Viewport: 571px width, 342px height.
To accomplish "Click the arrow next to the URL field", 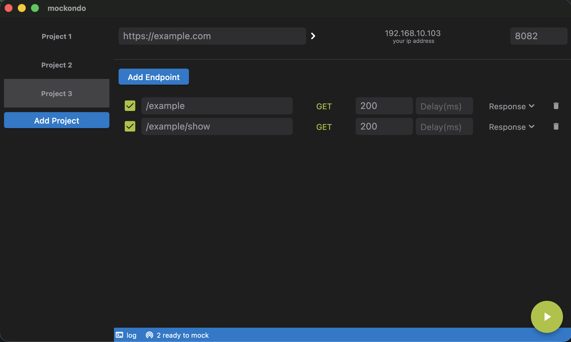I will [x=313, y=36].
